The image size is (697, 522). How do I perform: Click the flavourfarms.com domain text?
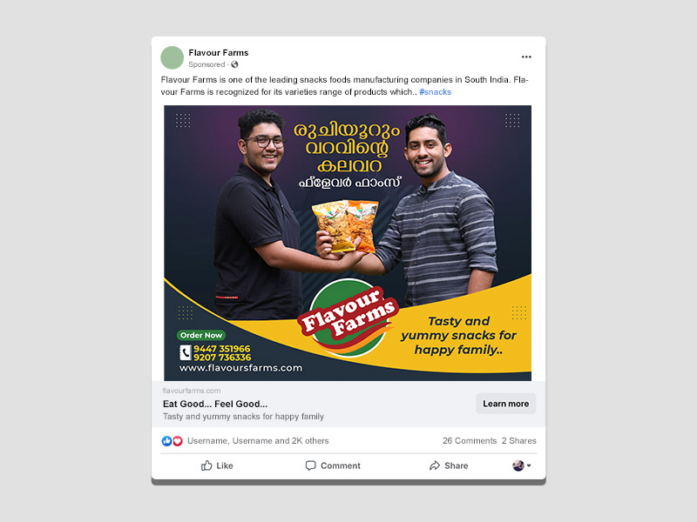[x=192, y=391]
